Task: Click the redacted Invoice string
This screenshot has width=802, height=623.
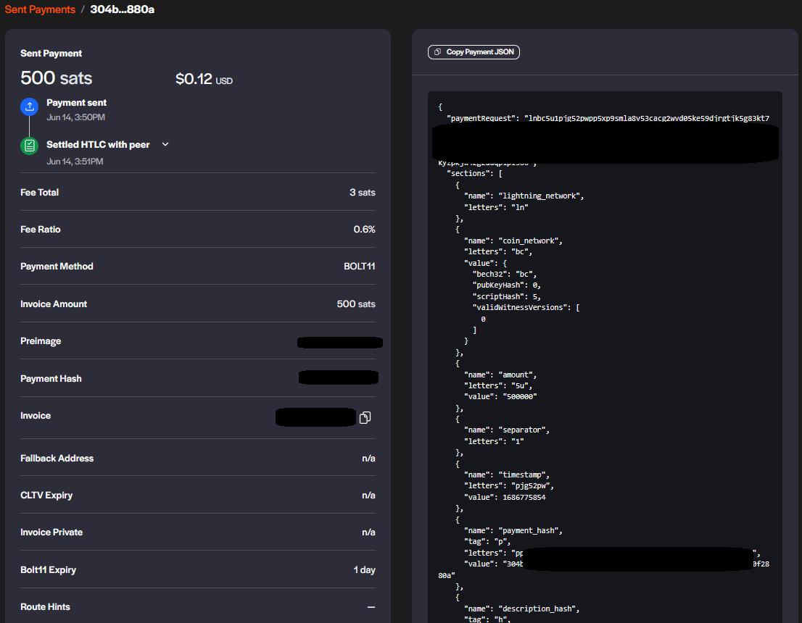Action: click(315, 417)
